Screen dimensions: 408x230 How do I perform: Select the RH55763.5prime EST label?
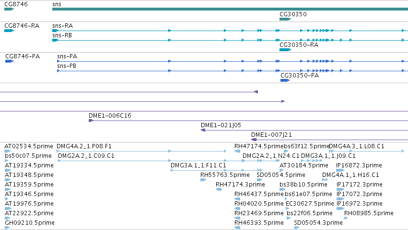click(x=225, y=175)
